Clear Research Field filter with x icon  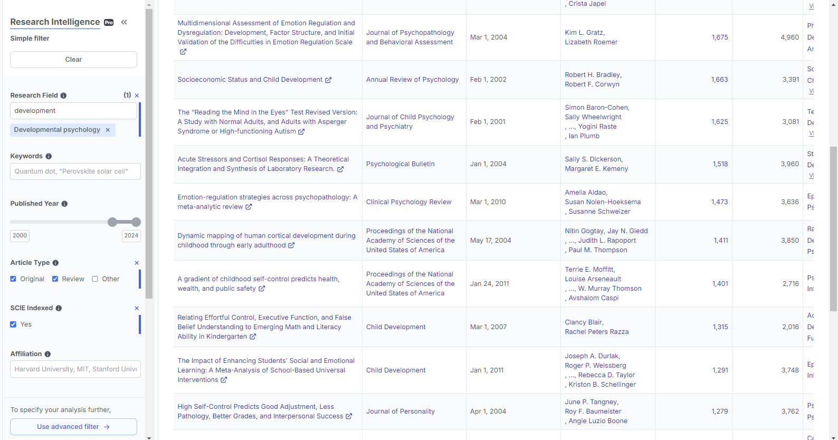(x=137, y=95)
